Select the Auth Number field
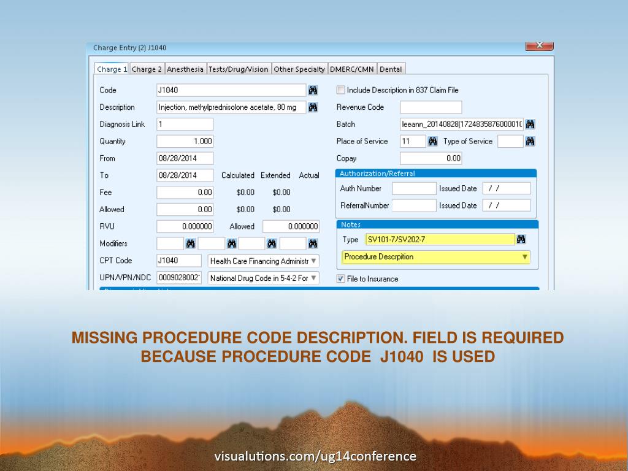This screenshot has height=471, width=628. pyautogui.click(x=414, y=188)
